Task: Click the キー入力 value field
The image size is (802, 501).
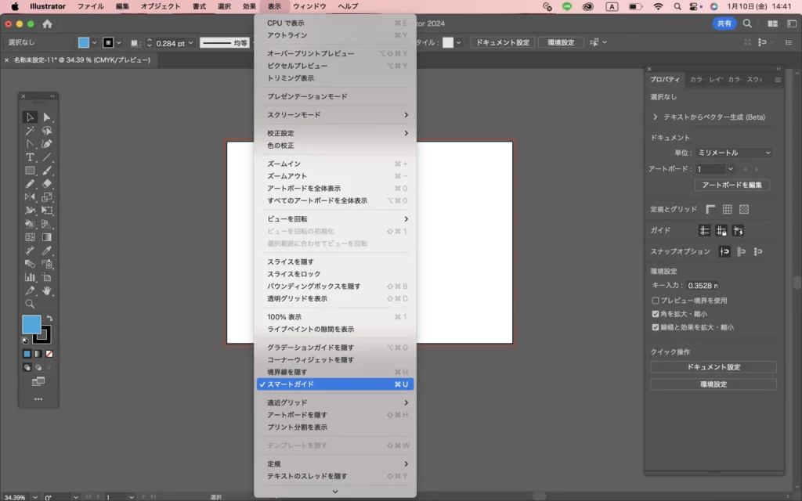Action: click(703, 286)
